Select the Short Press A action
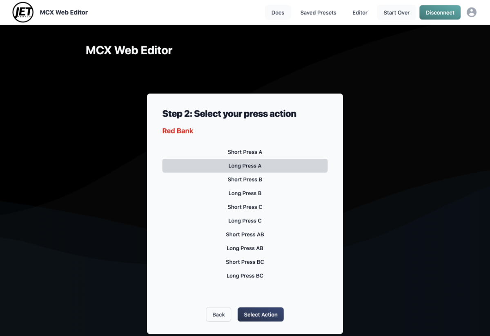 coord(245,152)
